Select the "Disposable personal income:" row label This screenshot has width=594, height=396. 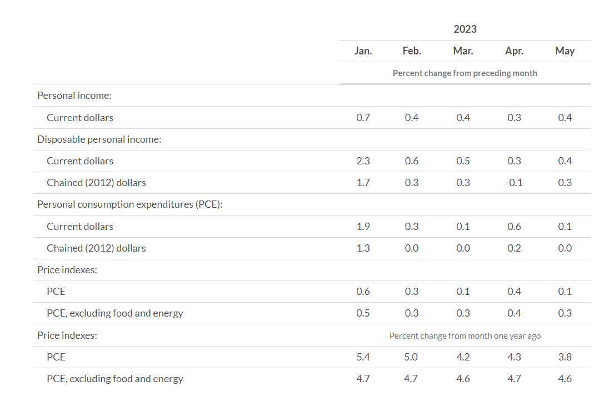click(99, 139)
